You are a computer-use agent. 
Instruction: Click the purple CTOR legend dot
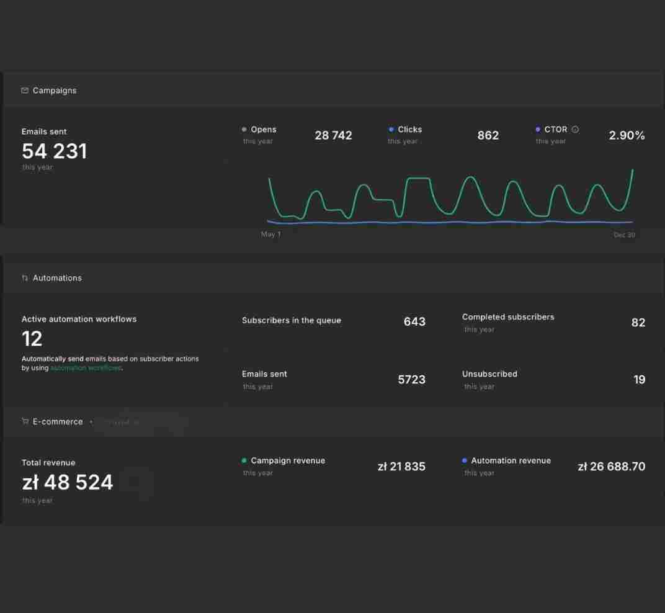(x=538, y=130)
